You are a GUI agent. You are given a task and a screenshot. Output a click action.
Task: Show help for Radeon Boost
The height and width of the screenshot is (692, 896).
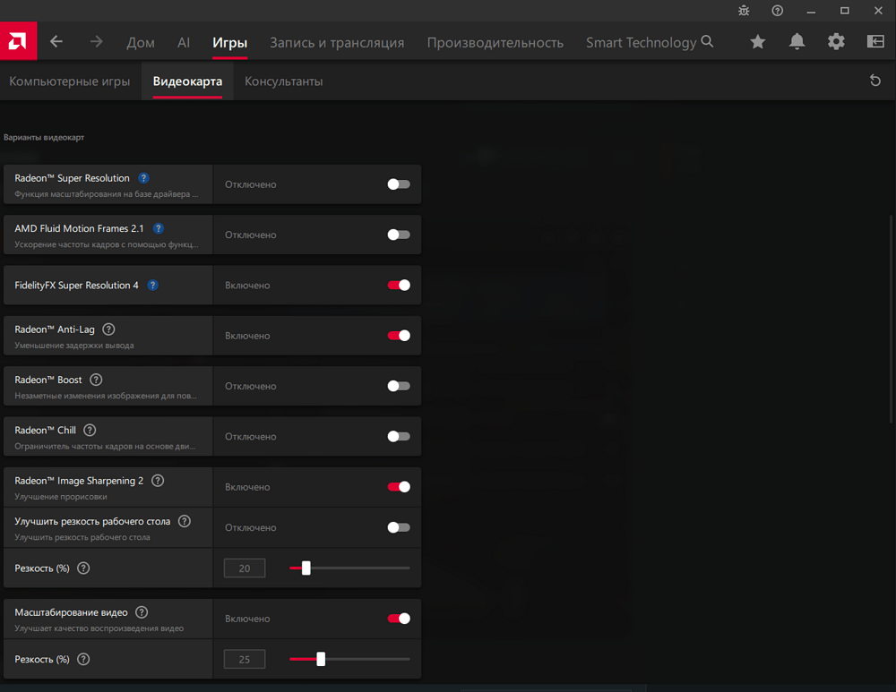[x=96, y=380]
